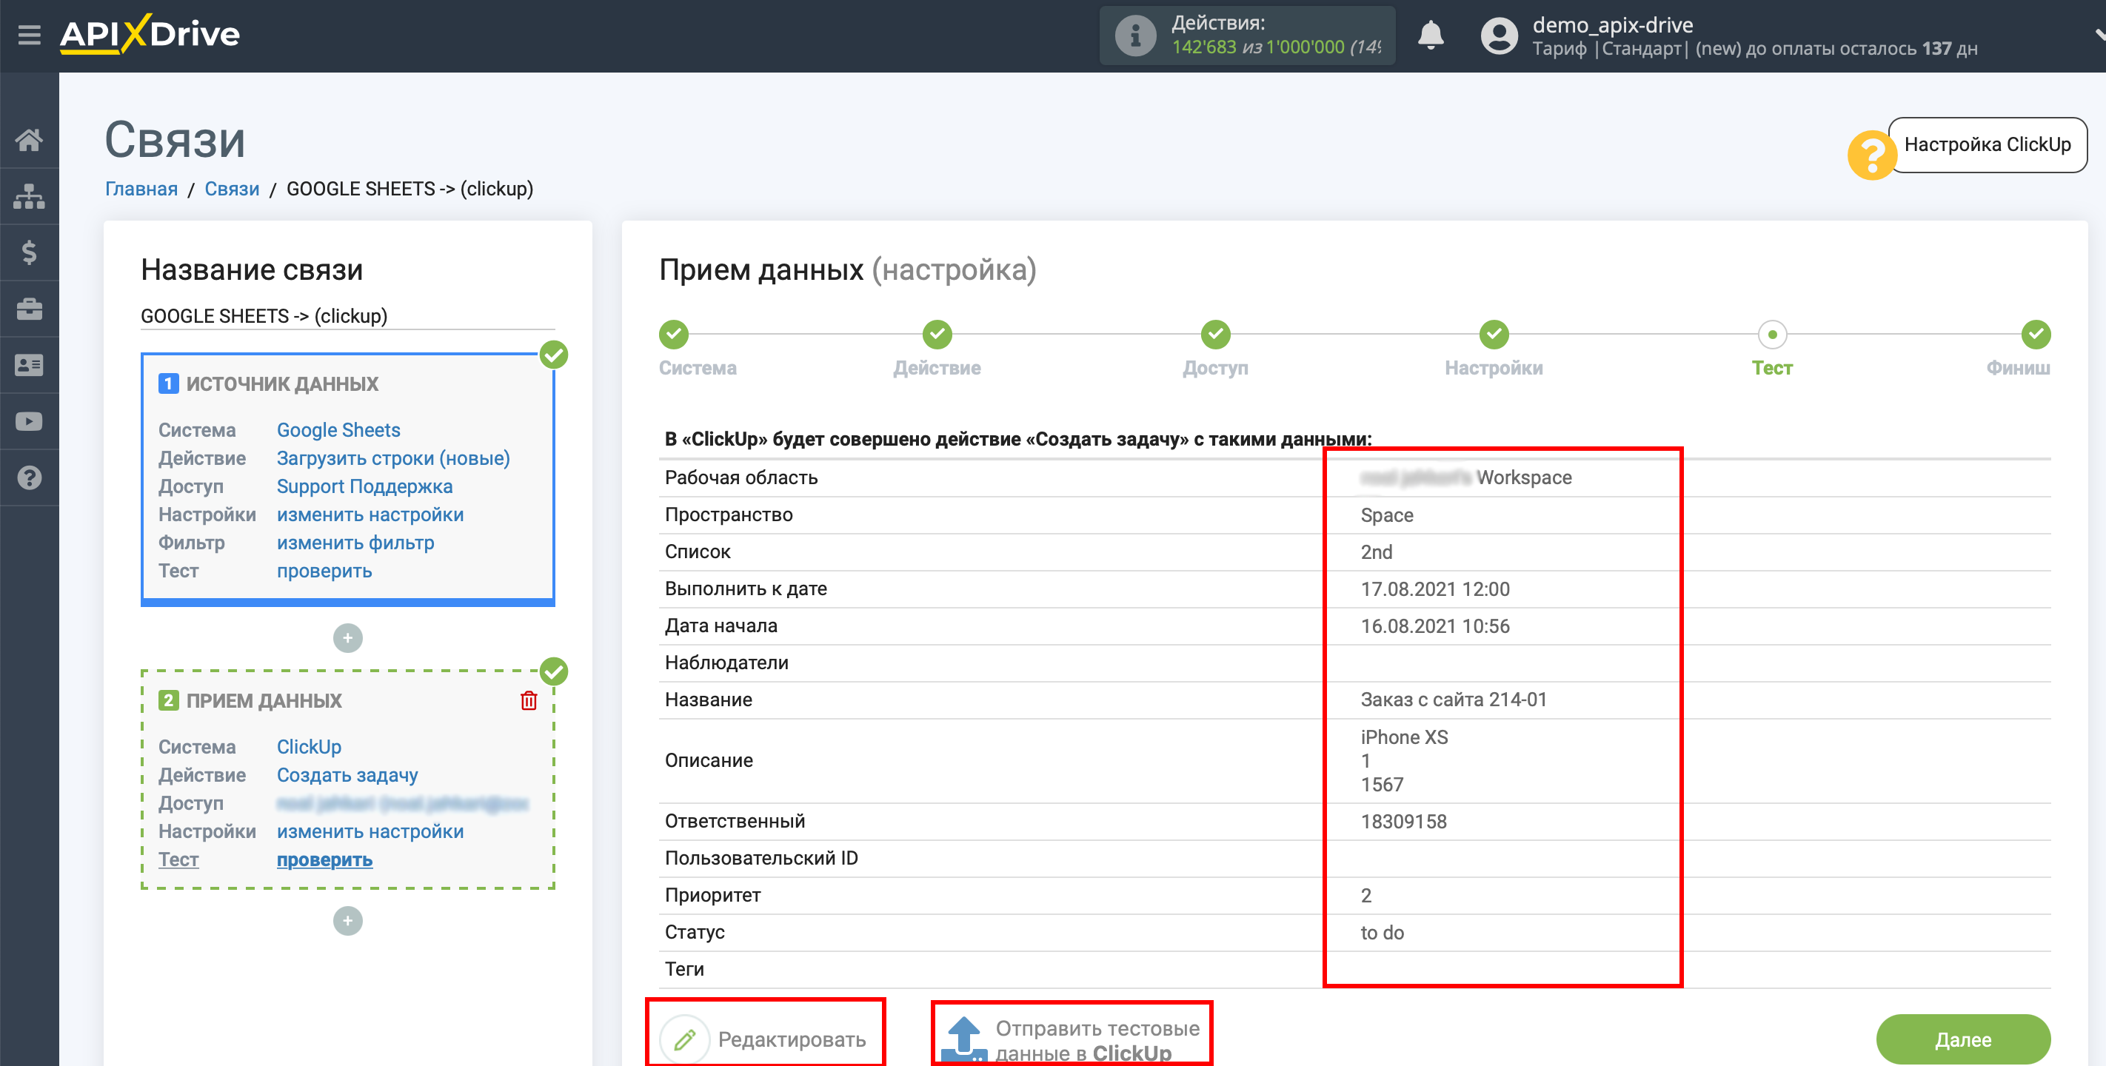Open the contact card icon in sidebar
The height and width of the screenshot is (1066, 2106).
tap(30, 366)
